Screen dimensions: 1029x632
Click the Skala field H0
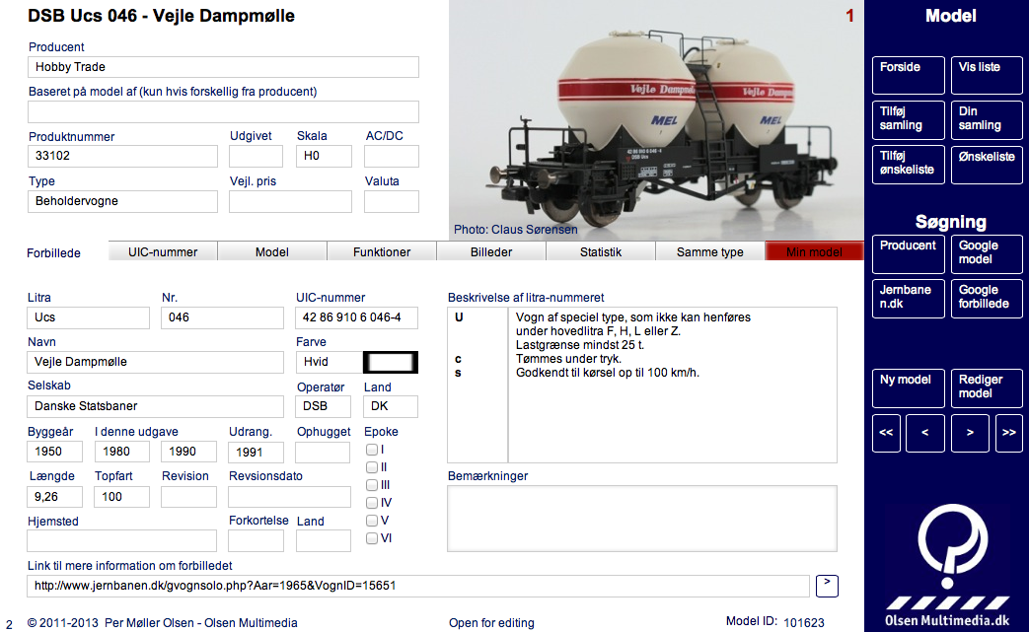[325, 156]
